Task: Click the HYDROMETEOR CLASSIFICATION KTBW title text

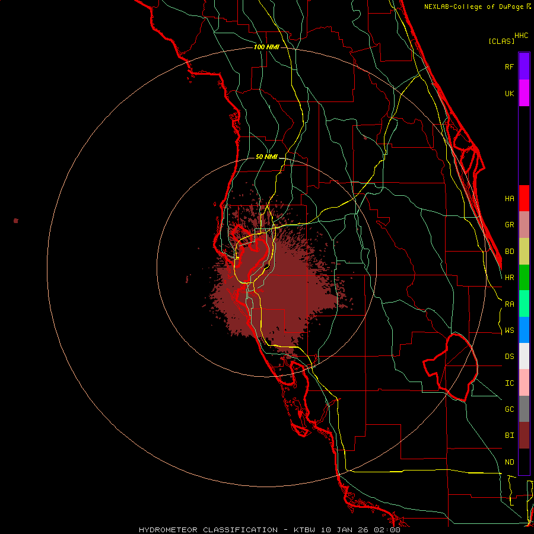Action: coord(269,530)
